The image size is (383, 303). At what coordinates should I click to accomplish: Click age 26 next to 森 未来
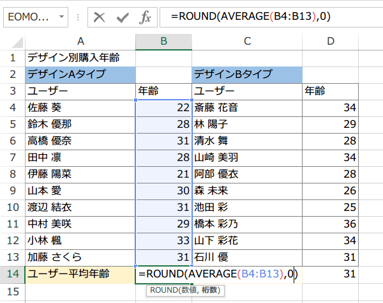coord(330,191)
